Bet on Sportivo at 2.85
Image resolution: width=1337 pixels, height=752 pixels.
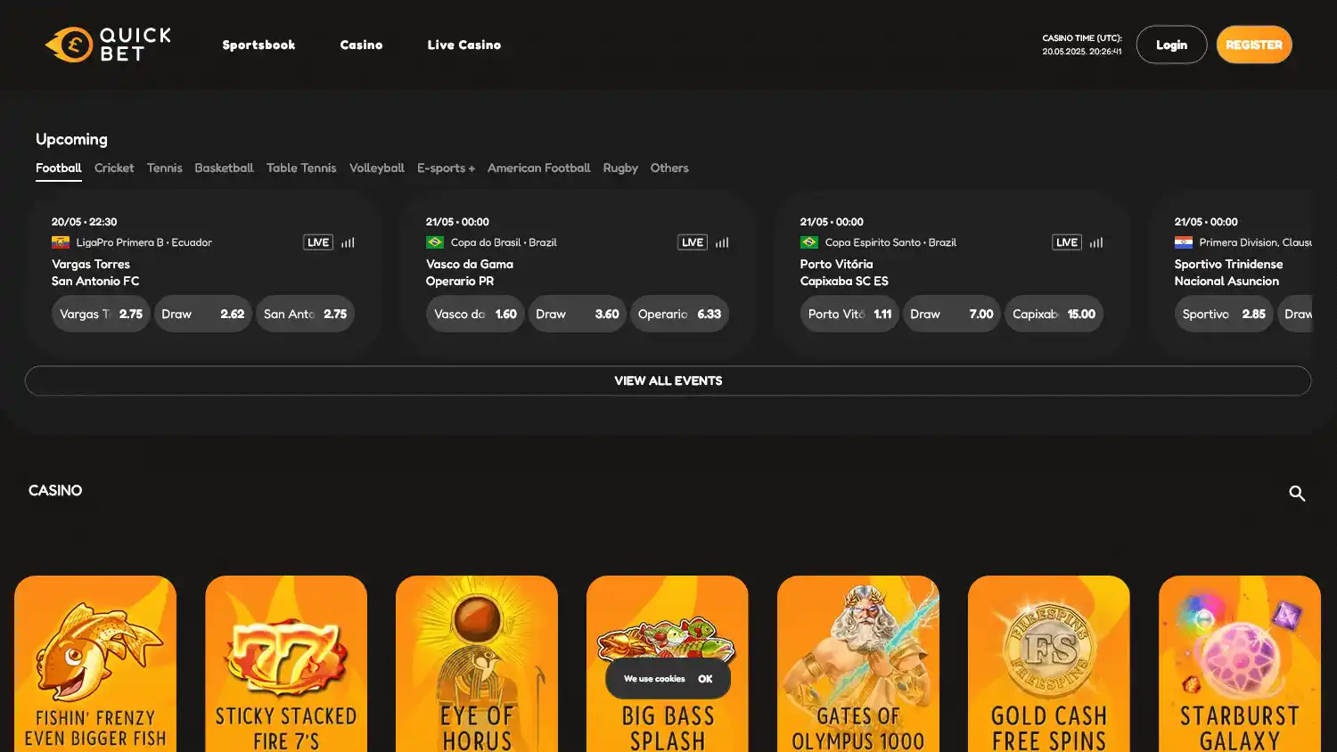click(1224, 314)
